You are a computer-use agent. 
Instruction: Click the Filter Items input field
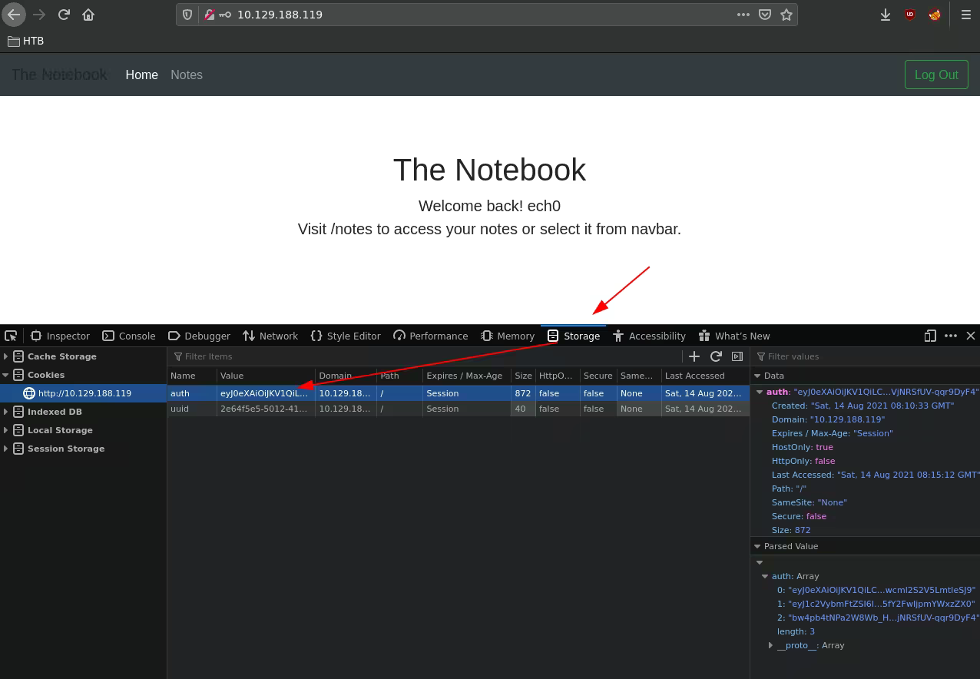tap(422, 356)
